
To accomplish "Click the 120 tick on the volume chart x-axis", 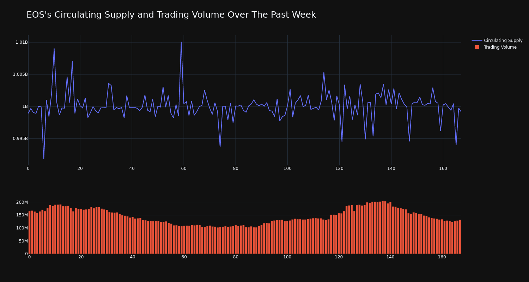I will click(339, 257).
